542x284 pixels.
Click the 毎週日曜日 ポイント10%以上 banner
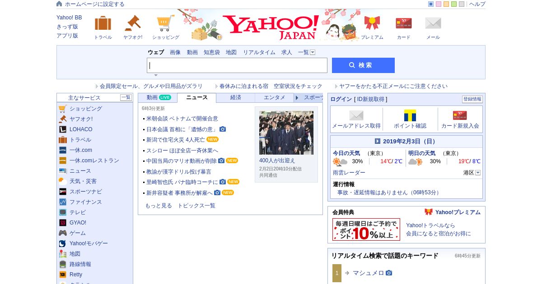366,229
